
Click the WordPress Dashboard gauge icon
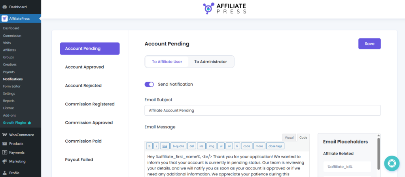point(5,7)
